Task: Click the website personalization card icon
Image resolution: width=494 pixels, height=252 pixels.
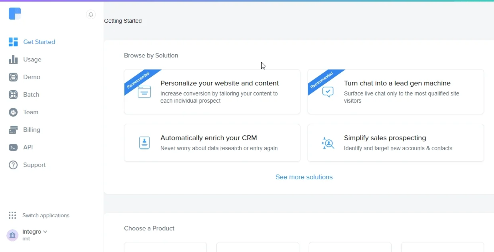Action: coord(144,92)
